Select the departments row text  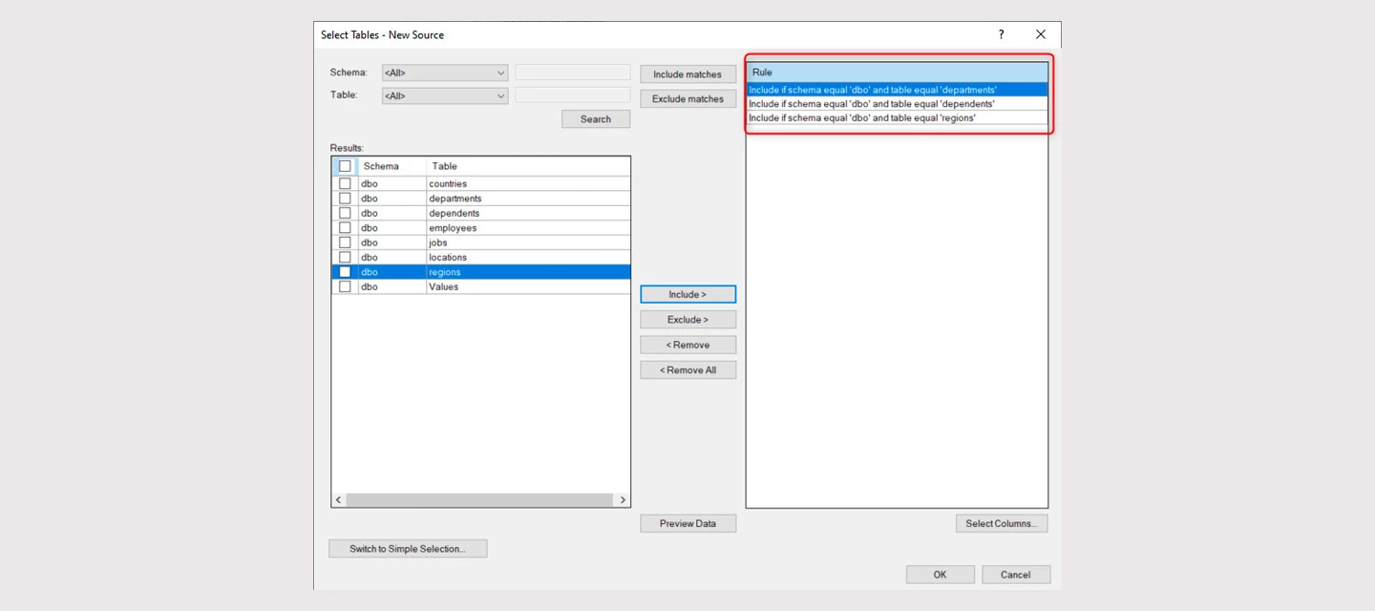click(x=455, y=199)
